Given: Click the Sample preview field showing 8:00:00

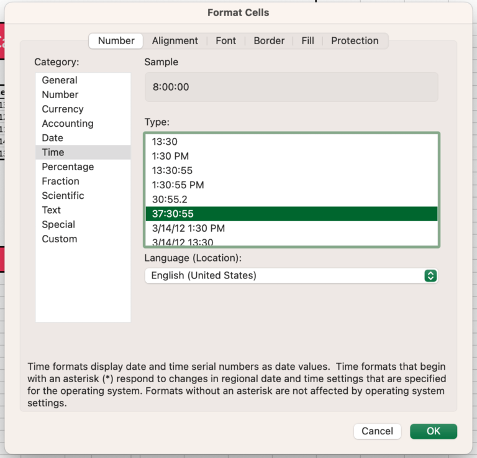Looking at the screenshot, I should pos(291,87).
